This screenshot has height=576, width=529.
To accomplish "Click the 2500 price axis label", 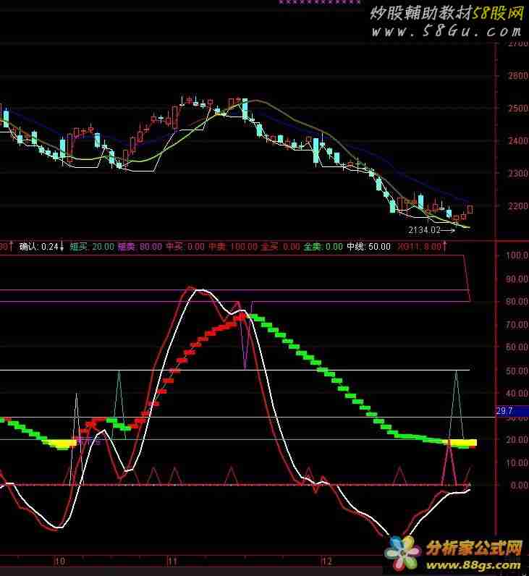I will click(518, 109).
